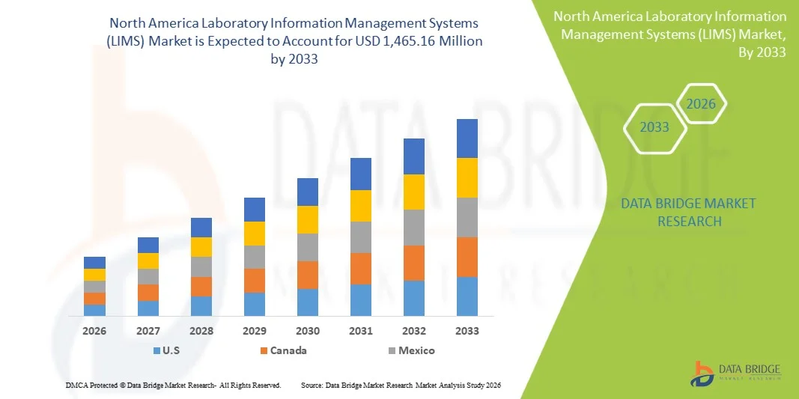Click the Canada legend label
This screenshot has height=399, width=799.
(x=288, y=350)
